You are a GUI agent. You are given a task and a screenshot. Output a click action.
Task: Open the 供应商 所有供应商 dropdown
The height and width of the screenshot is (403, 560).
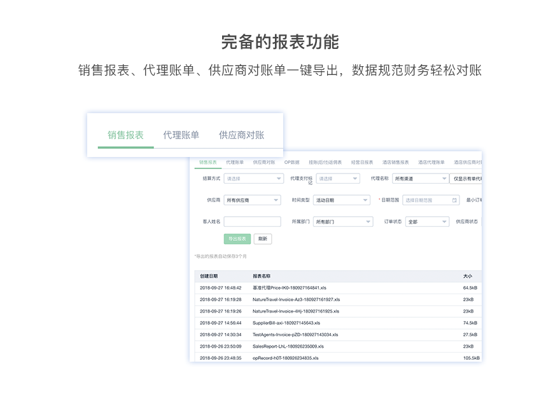(252, 200)
